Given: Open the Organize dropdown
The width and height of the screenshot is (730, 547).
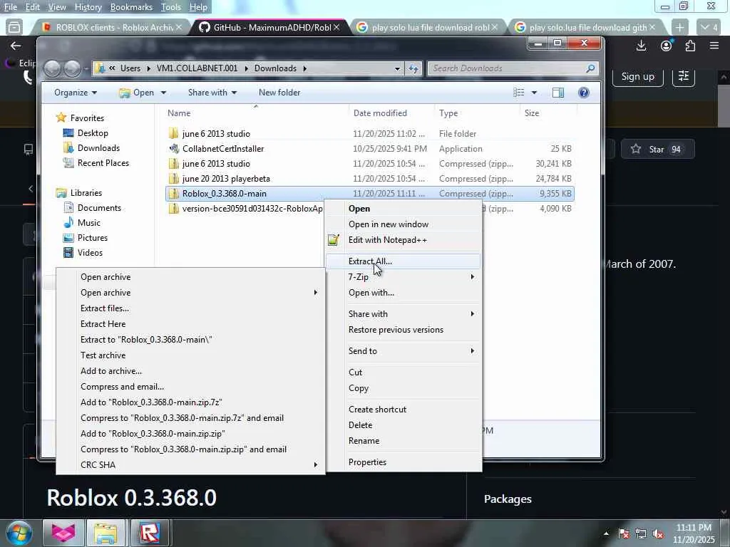Looking at the screenshot, I should point(76,93).
